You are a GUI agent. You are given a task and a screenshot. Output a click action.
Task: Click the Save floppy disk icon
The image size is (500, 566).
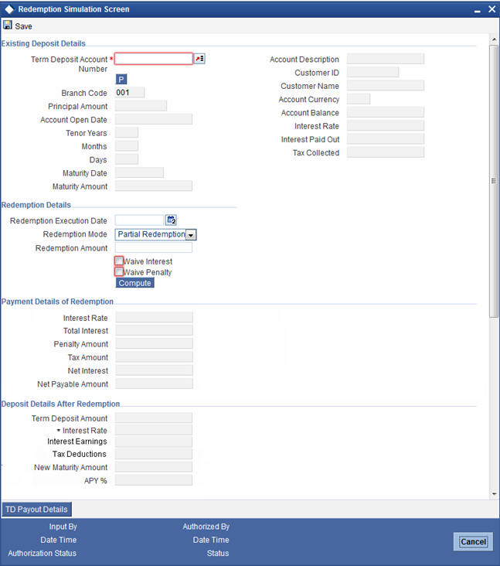(7, 26)
